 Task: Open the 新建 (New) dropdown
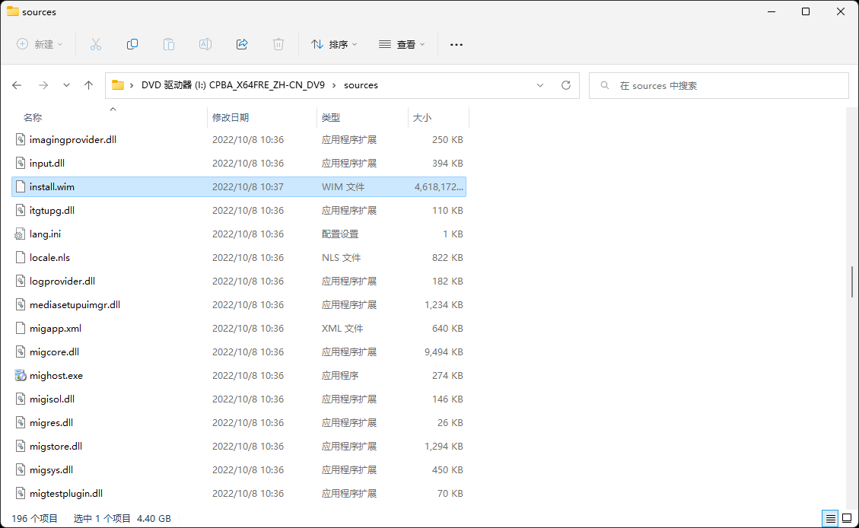tap(40, 44)
